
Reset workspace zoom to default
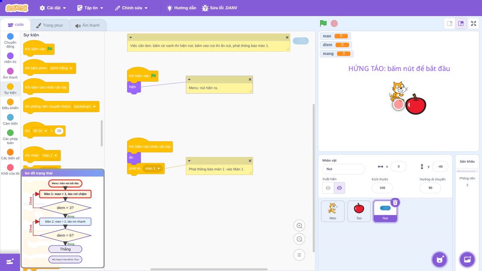pos(299,255)
